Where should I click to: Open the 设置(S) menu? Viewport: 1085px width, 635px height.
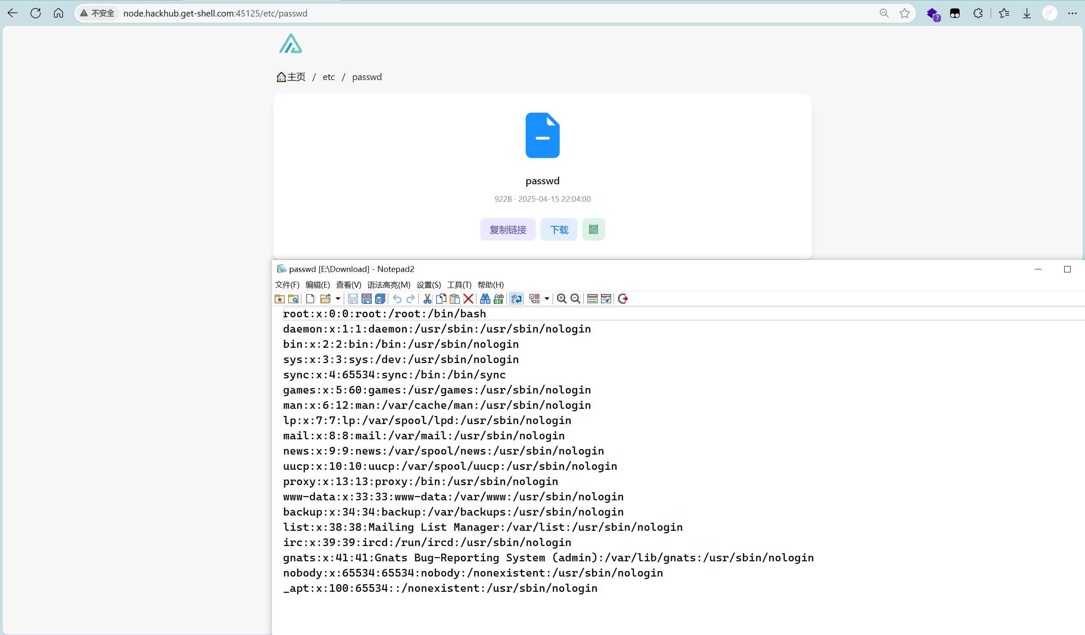click(x=428, y=285)
